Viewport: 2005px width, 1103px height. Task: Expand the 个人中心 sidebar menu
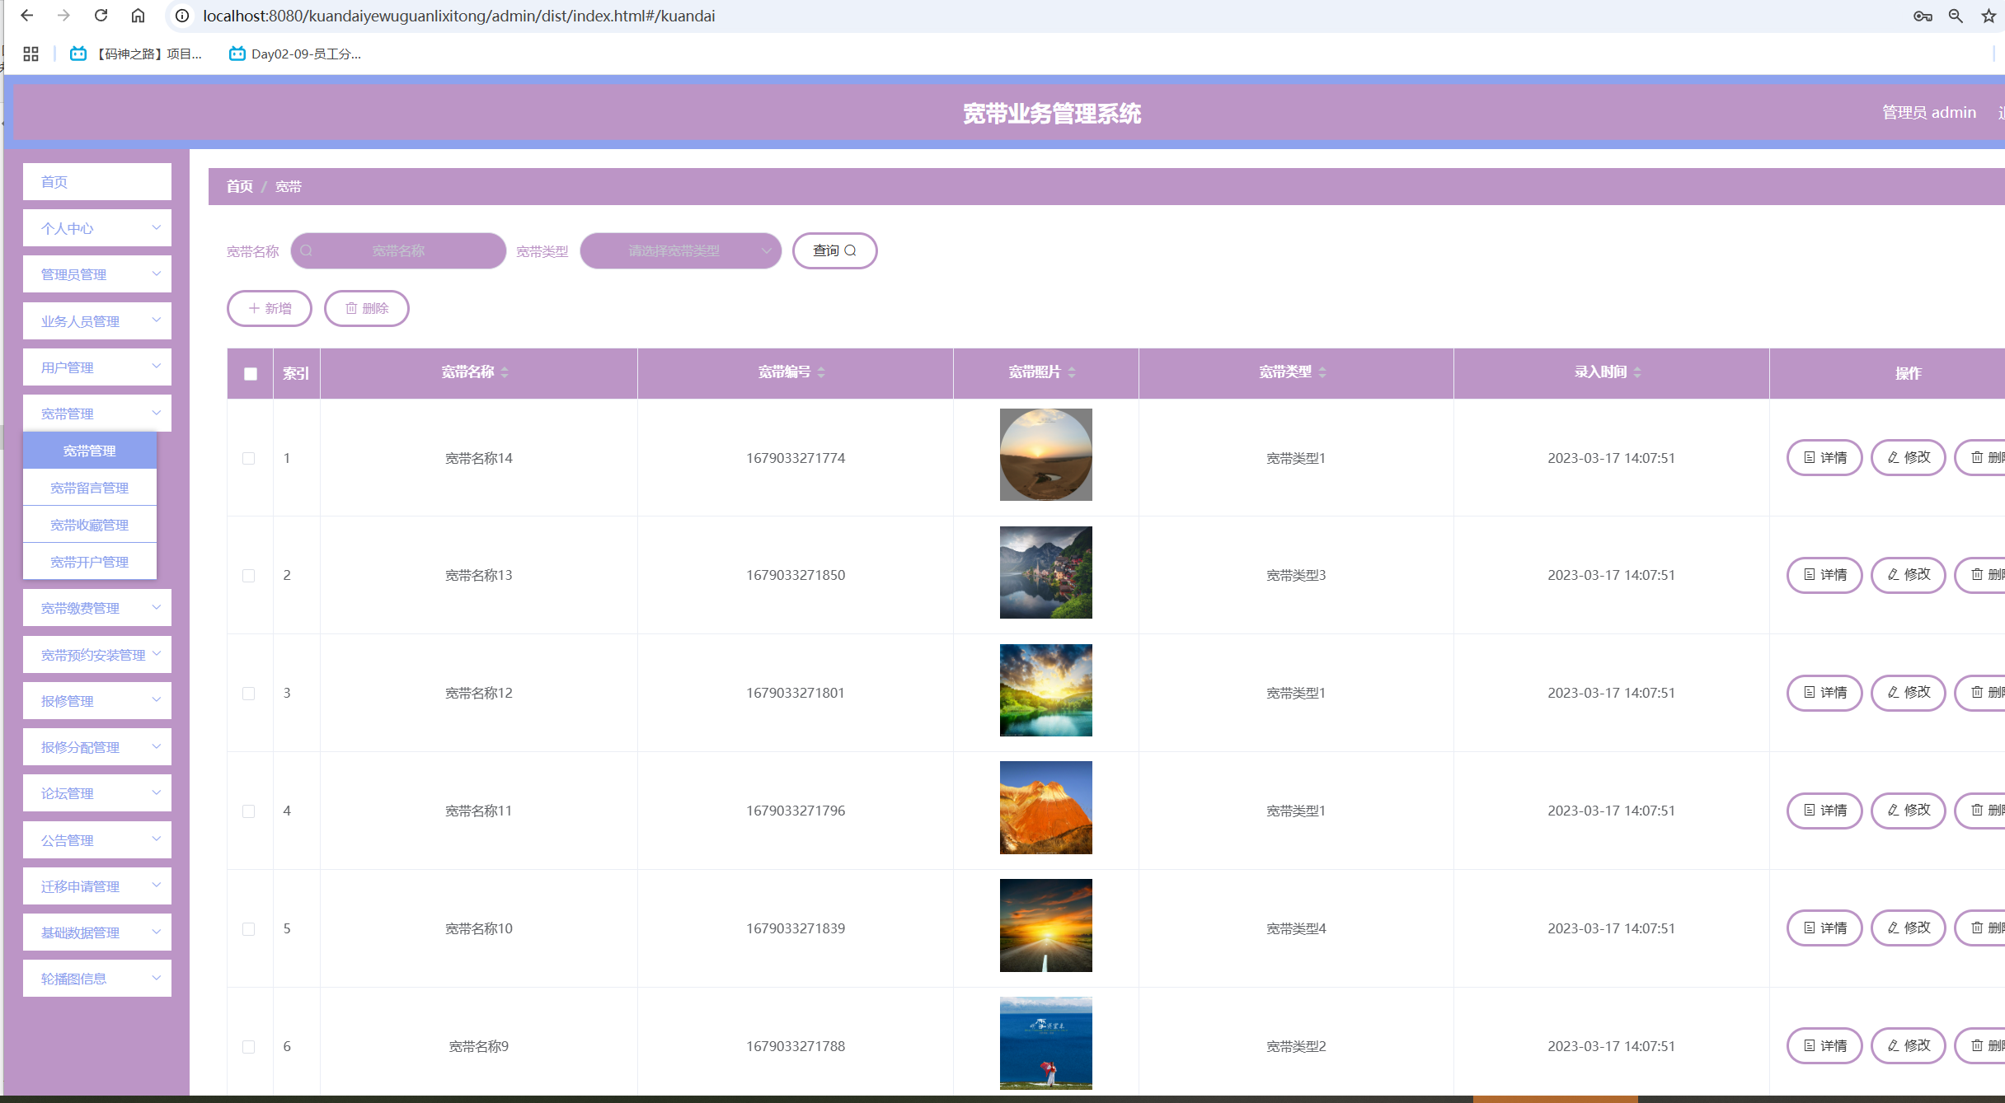(97, 228)
